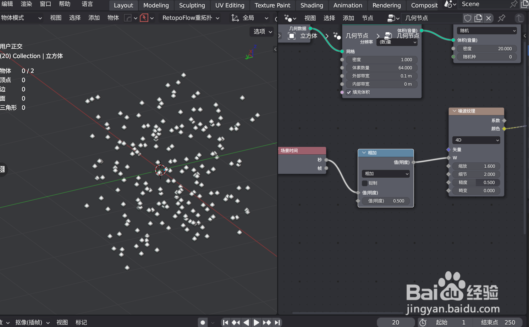The width and height of the screenshot is (529, 327).
Task: Open the 渲染 menu
Action: pyautogui.click(x=26, y=4)
